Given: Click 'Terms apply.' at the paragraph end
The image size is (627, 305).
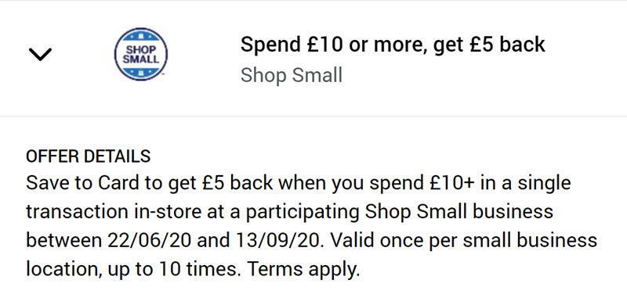Looking at the screenshot, I should [x=304, y=270].
